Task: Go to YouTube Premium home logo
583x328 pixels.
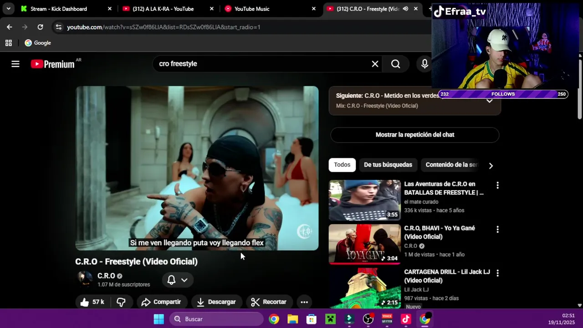Action: point(53,64)
